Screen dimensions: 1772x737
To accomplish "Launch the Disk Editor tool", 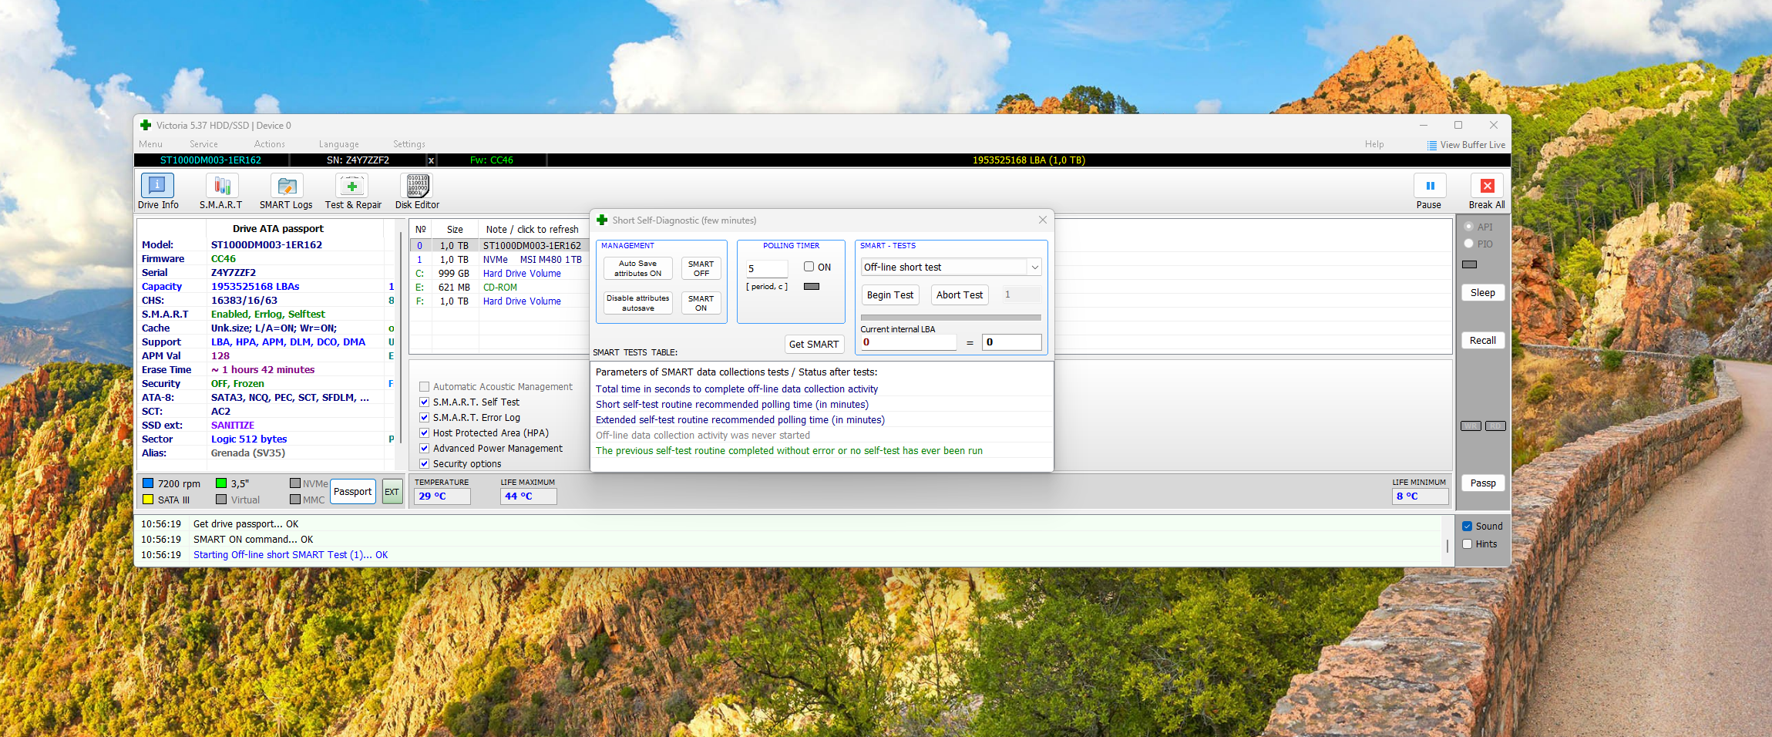I will (417, 187).
